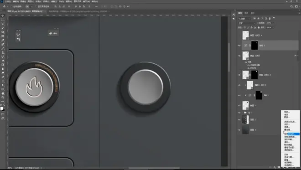Open the layer blend mode dropdown
The height and width of the screenshot is (170, 301).
tap(247, 23)
